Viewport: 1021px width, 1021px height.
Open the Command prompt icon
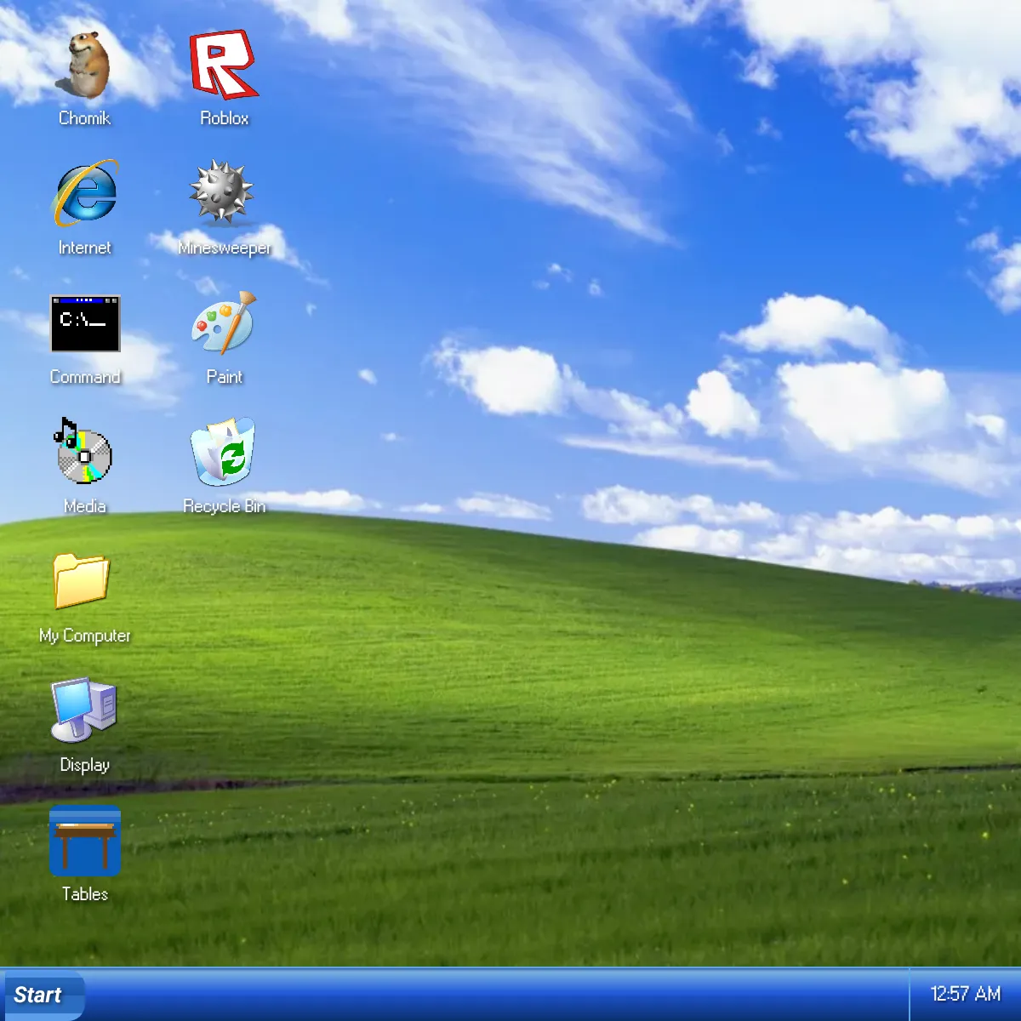point(85,324)
